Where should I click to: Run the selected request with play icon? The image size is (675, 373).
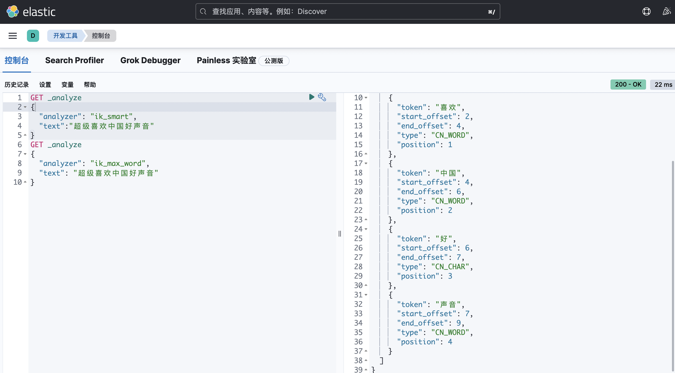pos(311,97)
